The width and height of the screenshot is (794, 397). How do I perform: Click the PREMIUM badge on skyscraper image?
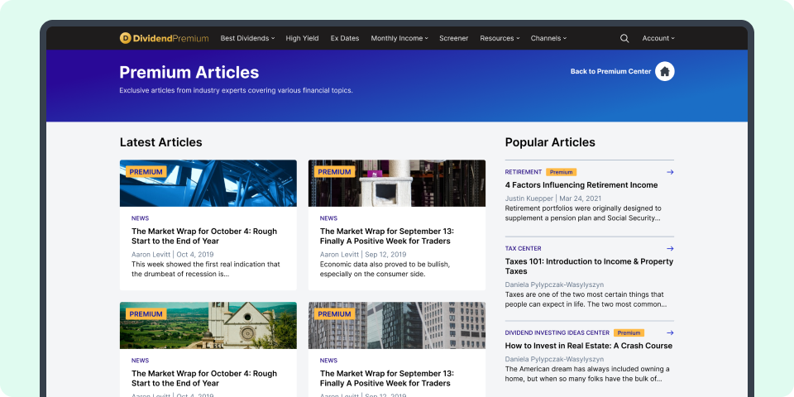(x=334, y=314)
